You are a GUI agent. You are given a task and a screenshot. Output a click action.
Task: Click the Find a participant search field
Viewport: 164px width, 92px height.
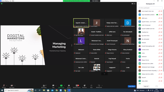tap(150, 8)
